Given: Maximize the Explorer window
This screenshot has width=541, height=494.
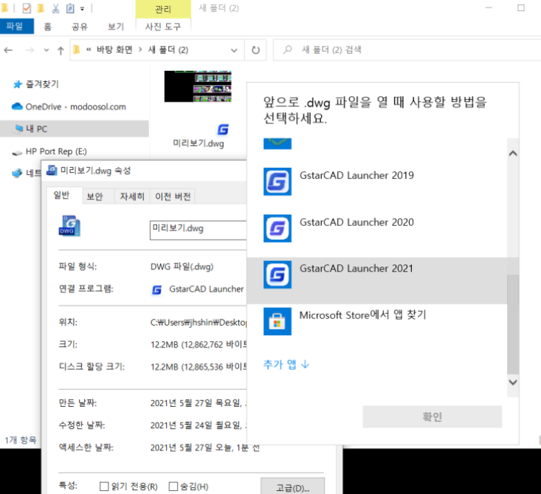Looking at the screenshot, I should point(521,8).
